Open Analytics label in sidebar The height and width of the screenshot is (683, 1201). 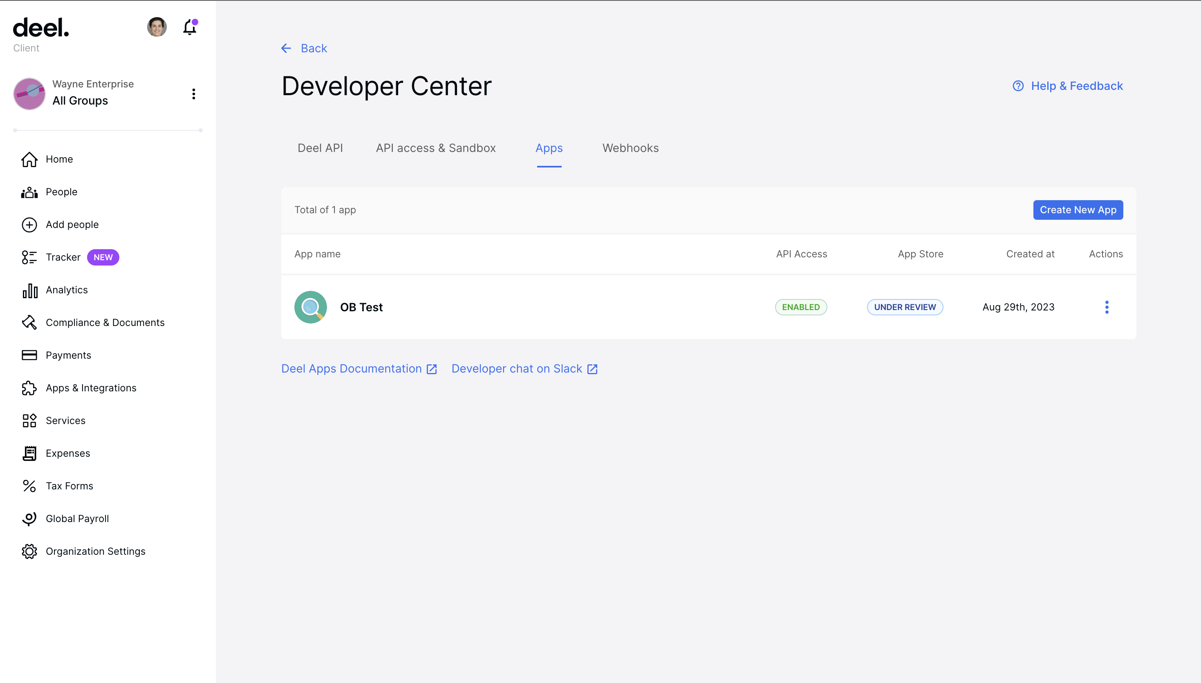67,290
